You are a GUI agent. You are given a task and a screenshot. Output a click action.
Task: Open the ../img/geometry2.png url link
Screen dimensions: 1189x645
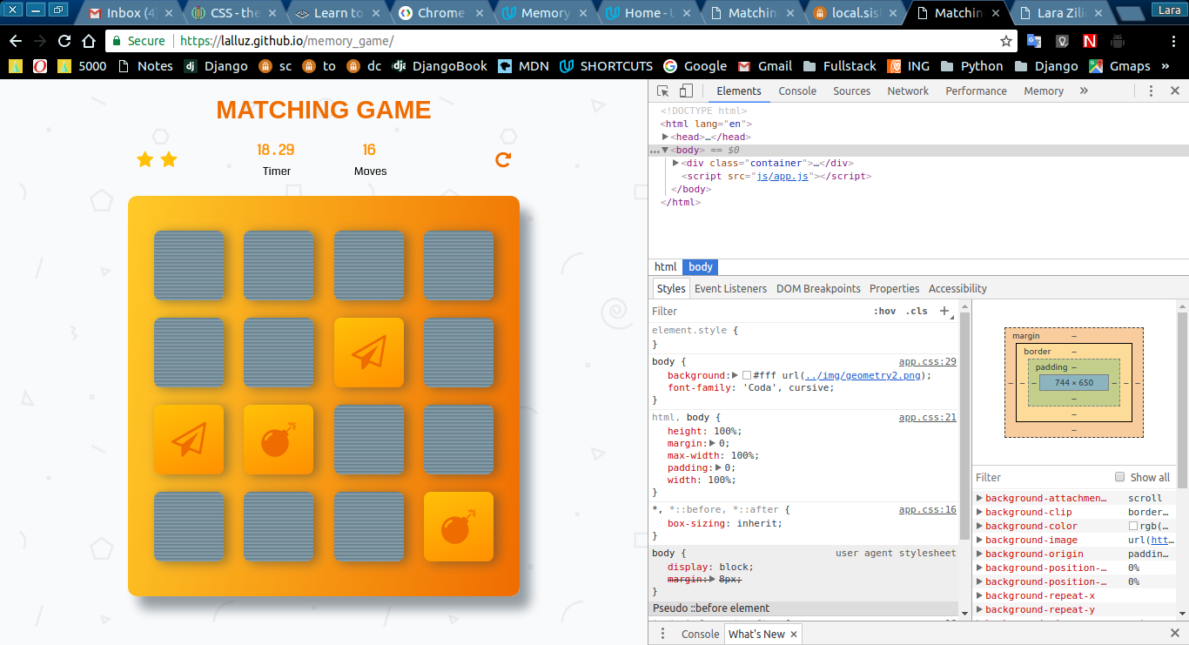tap(863, 375)
